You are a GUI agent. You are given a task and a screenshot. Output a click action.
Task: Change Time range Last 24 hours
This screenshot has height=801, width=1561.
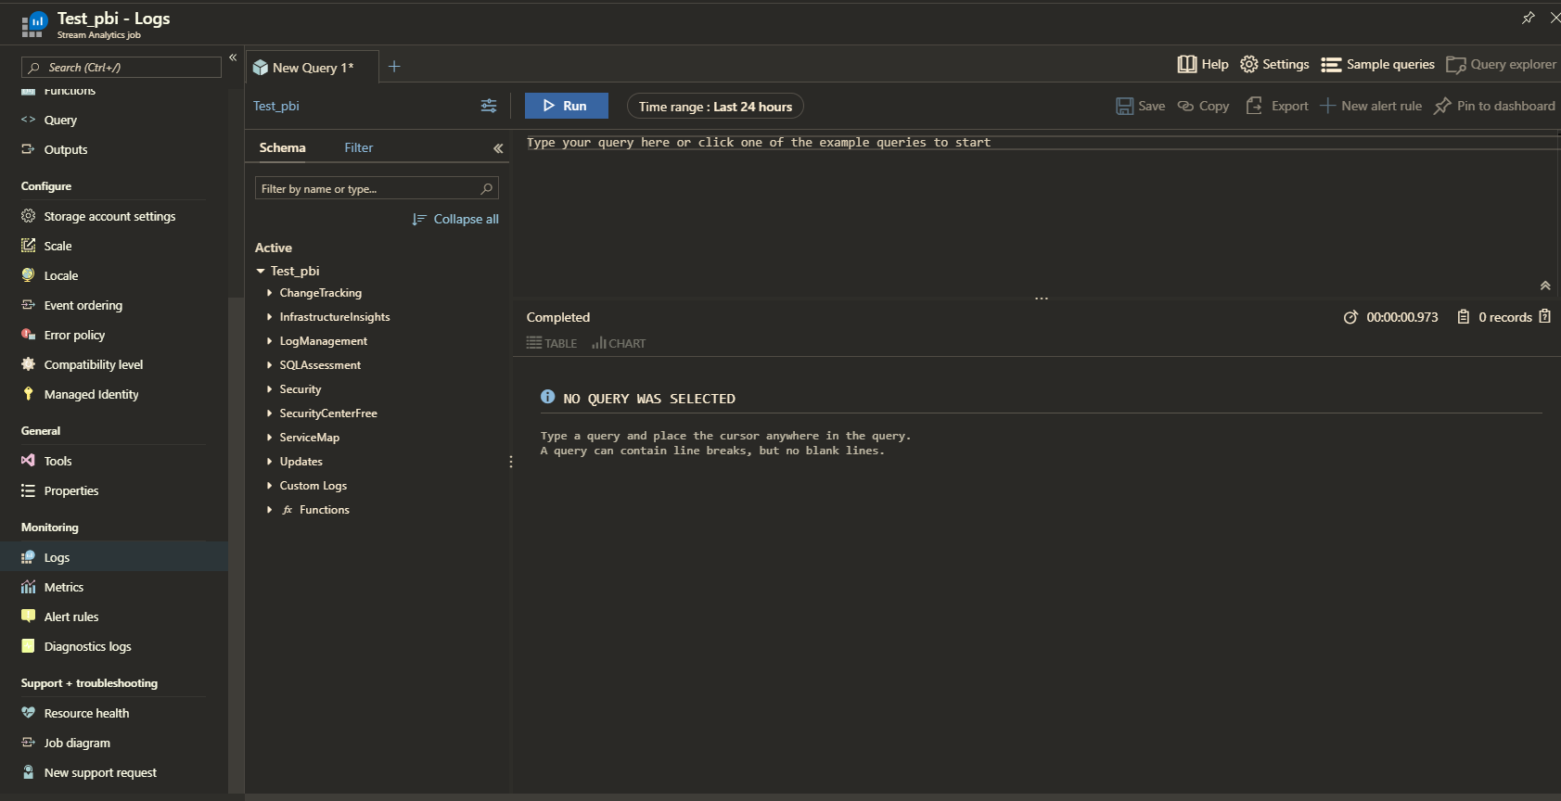(x=715, y=107)
